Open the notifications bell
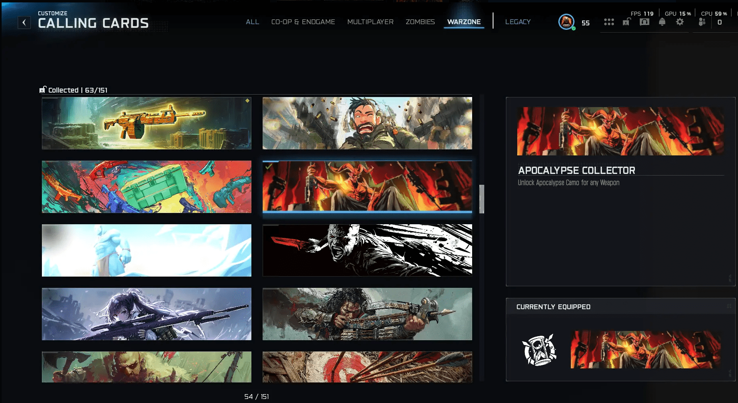 pos(662,22)
